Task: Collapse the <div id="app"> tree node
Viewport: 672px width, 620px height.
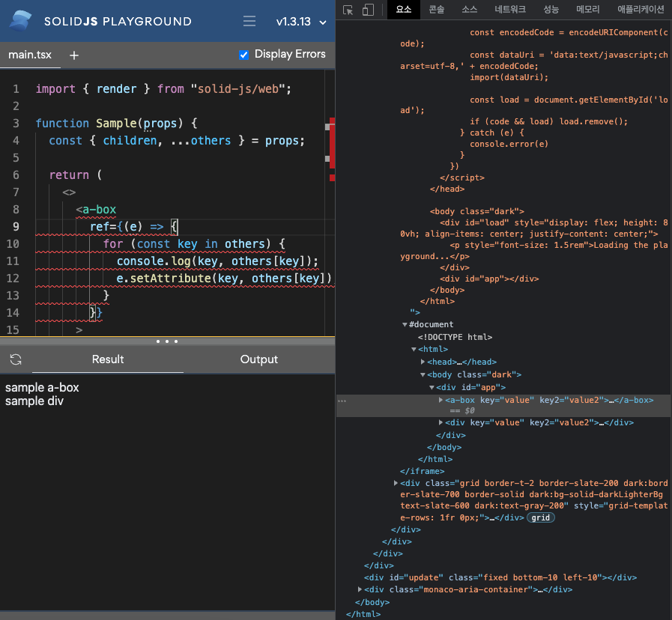Action: [432, 388]
